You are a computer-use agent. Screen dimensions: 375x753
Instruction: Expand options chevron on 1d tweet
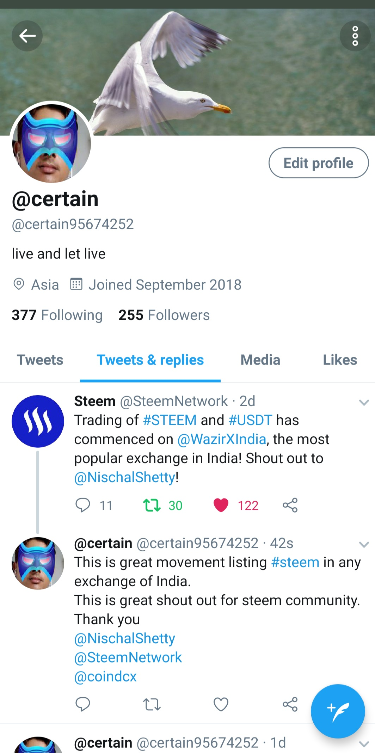coord(364,744)
